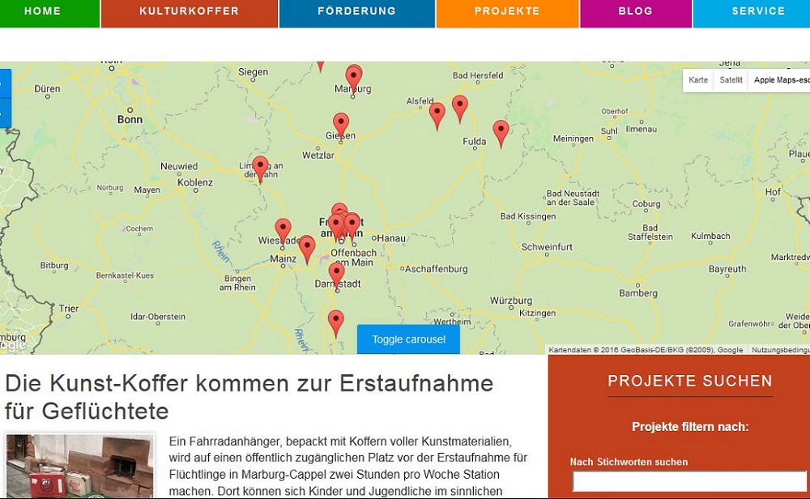Image resolution: width=810 pixels, height=499 pixels.
Task: Open the BLOG page
Action: 635,12
